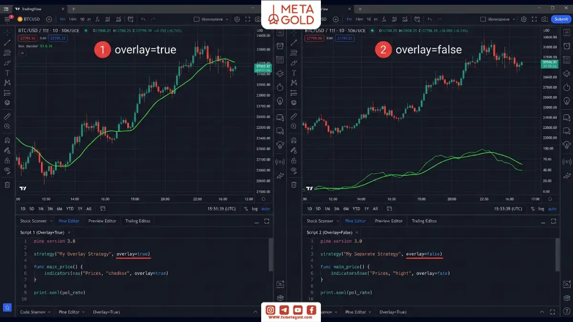Select the YTD range under left chart
573x322 pixels.
click(x=70, y=208)
